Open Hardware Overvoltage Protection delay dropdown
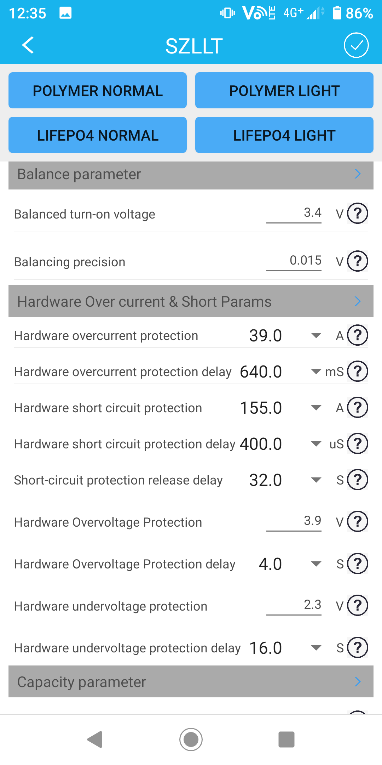The image size is (382, 765). (316, 564)
